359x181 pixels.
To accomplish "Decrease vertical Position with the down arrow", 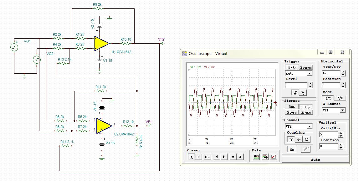I will point(341,148).
